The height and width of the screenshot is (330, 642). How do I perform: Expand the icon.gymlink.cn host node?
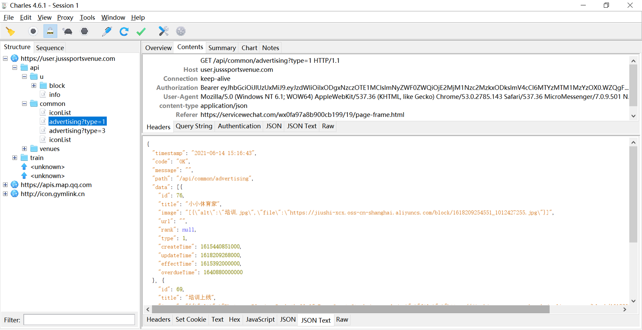[5, 194]
